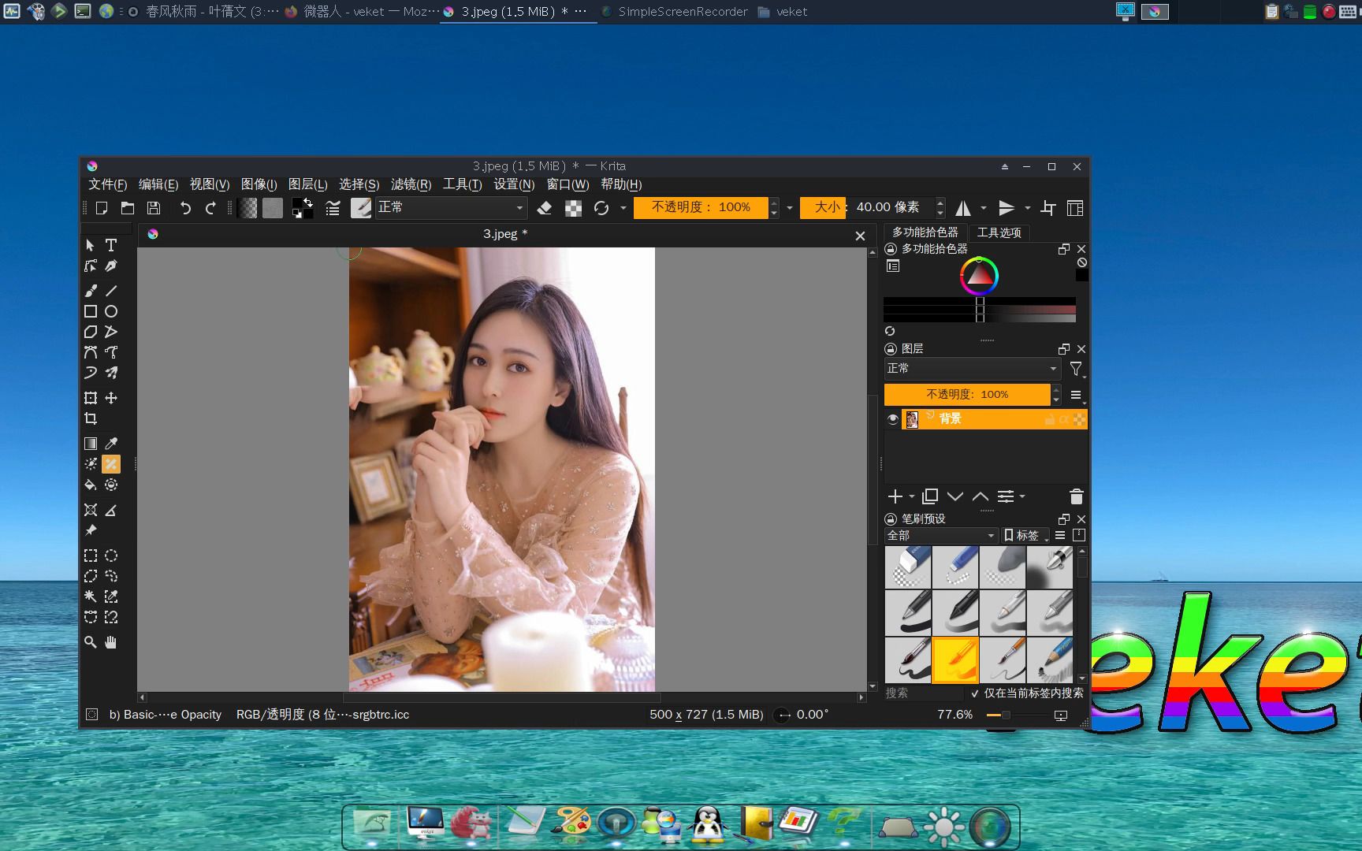This screenshot has width=1362, height=851.
Task: Select the Move tool
Action: pyautogui.click(x=111, y=398)
